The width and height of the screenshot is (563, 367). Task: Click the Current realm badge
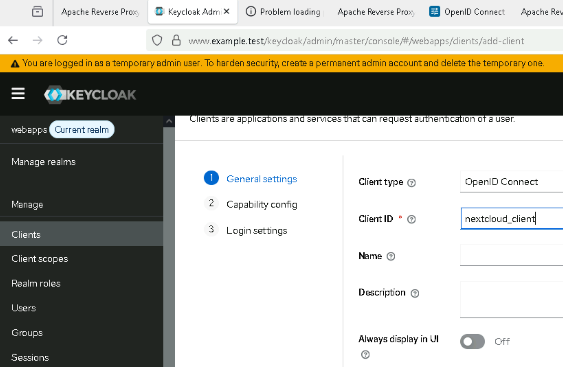[82, 130]
